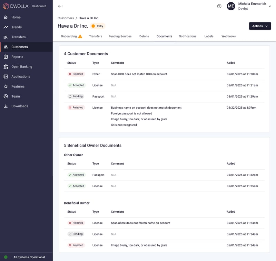
Task: Click the Home icon in sidebar
Action: click(x=6, y=17)
